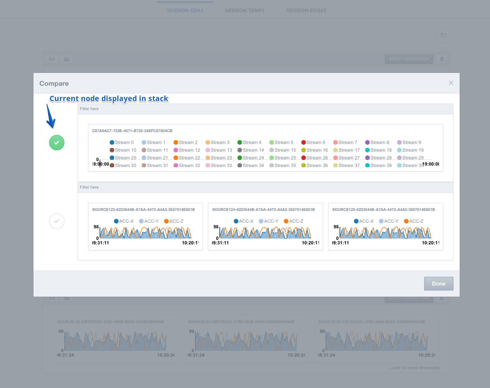Toggle Stream 26 legend entry
This screenshot has height=388, width=490.
pyautogui.click(x=314, y=158)
